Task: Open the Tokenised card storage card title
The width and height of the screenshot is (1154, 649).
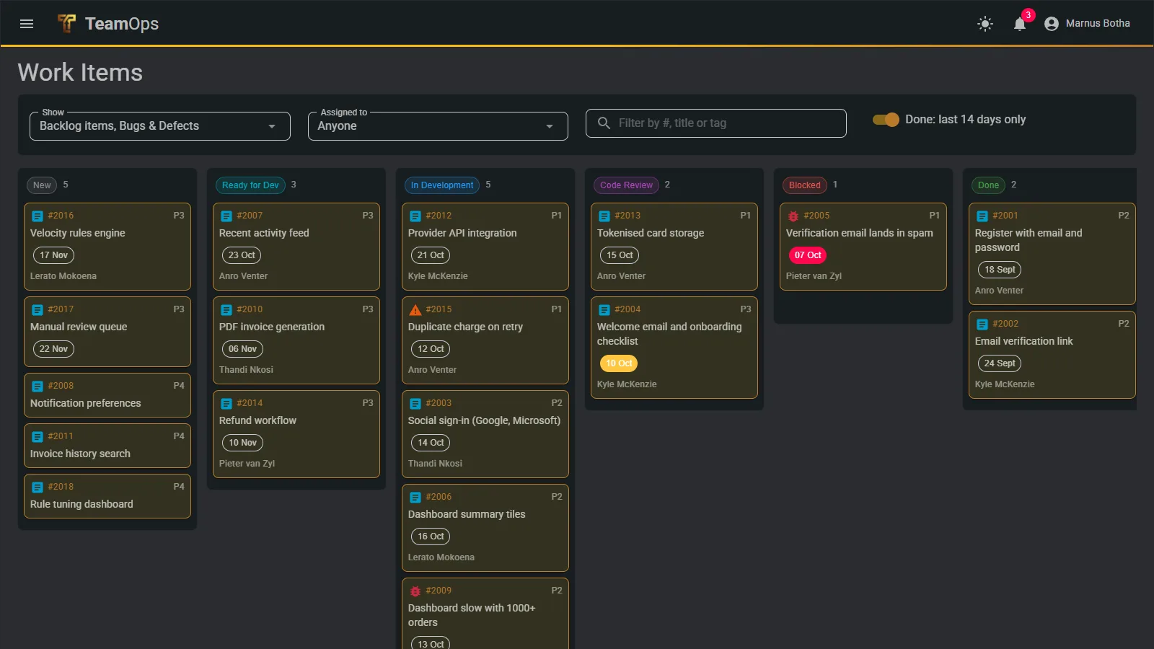Action: 651,234
